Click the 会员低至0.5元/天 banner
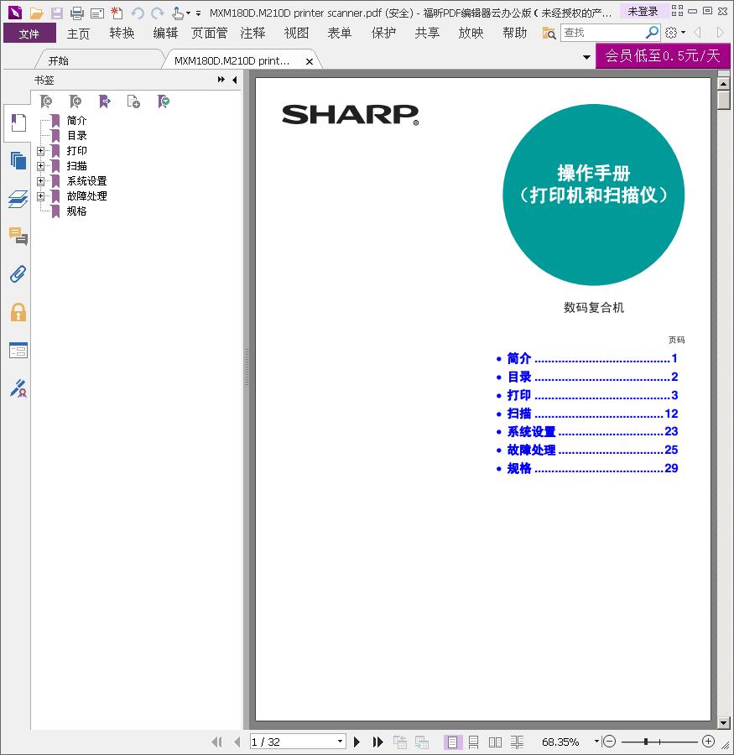This screenshot has height=755, width=734. point(663,56)
